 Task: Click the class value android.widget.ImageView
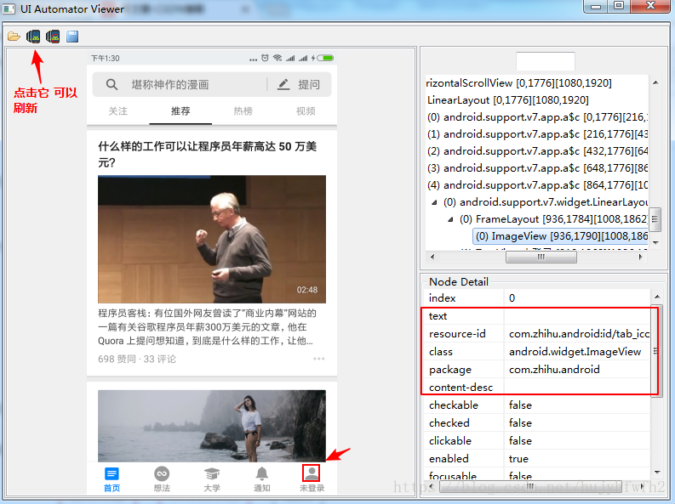tap(575, 352)
